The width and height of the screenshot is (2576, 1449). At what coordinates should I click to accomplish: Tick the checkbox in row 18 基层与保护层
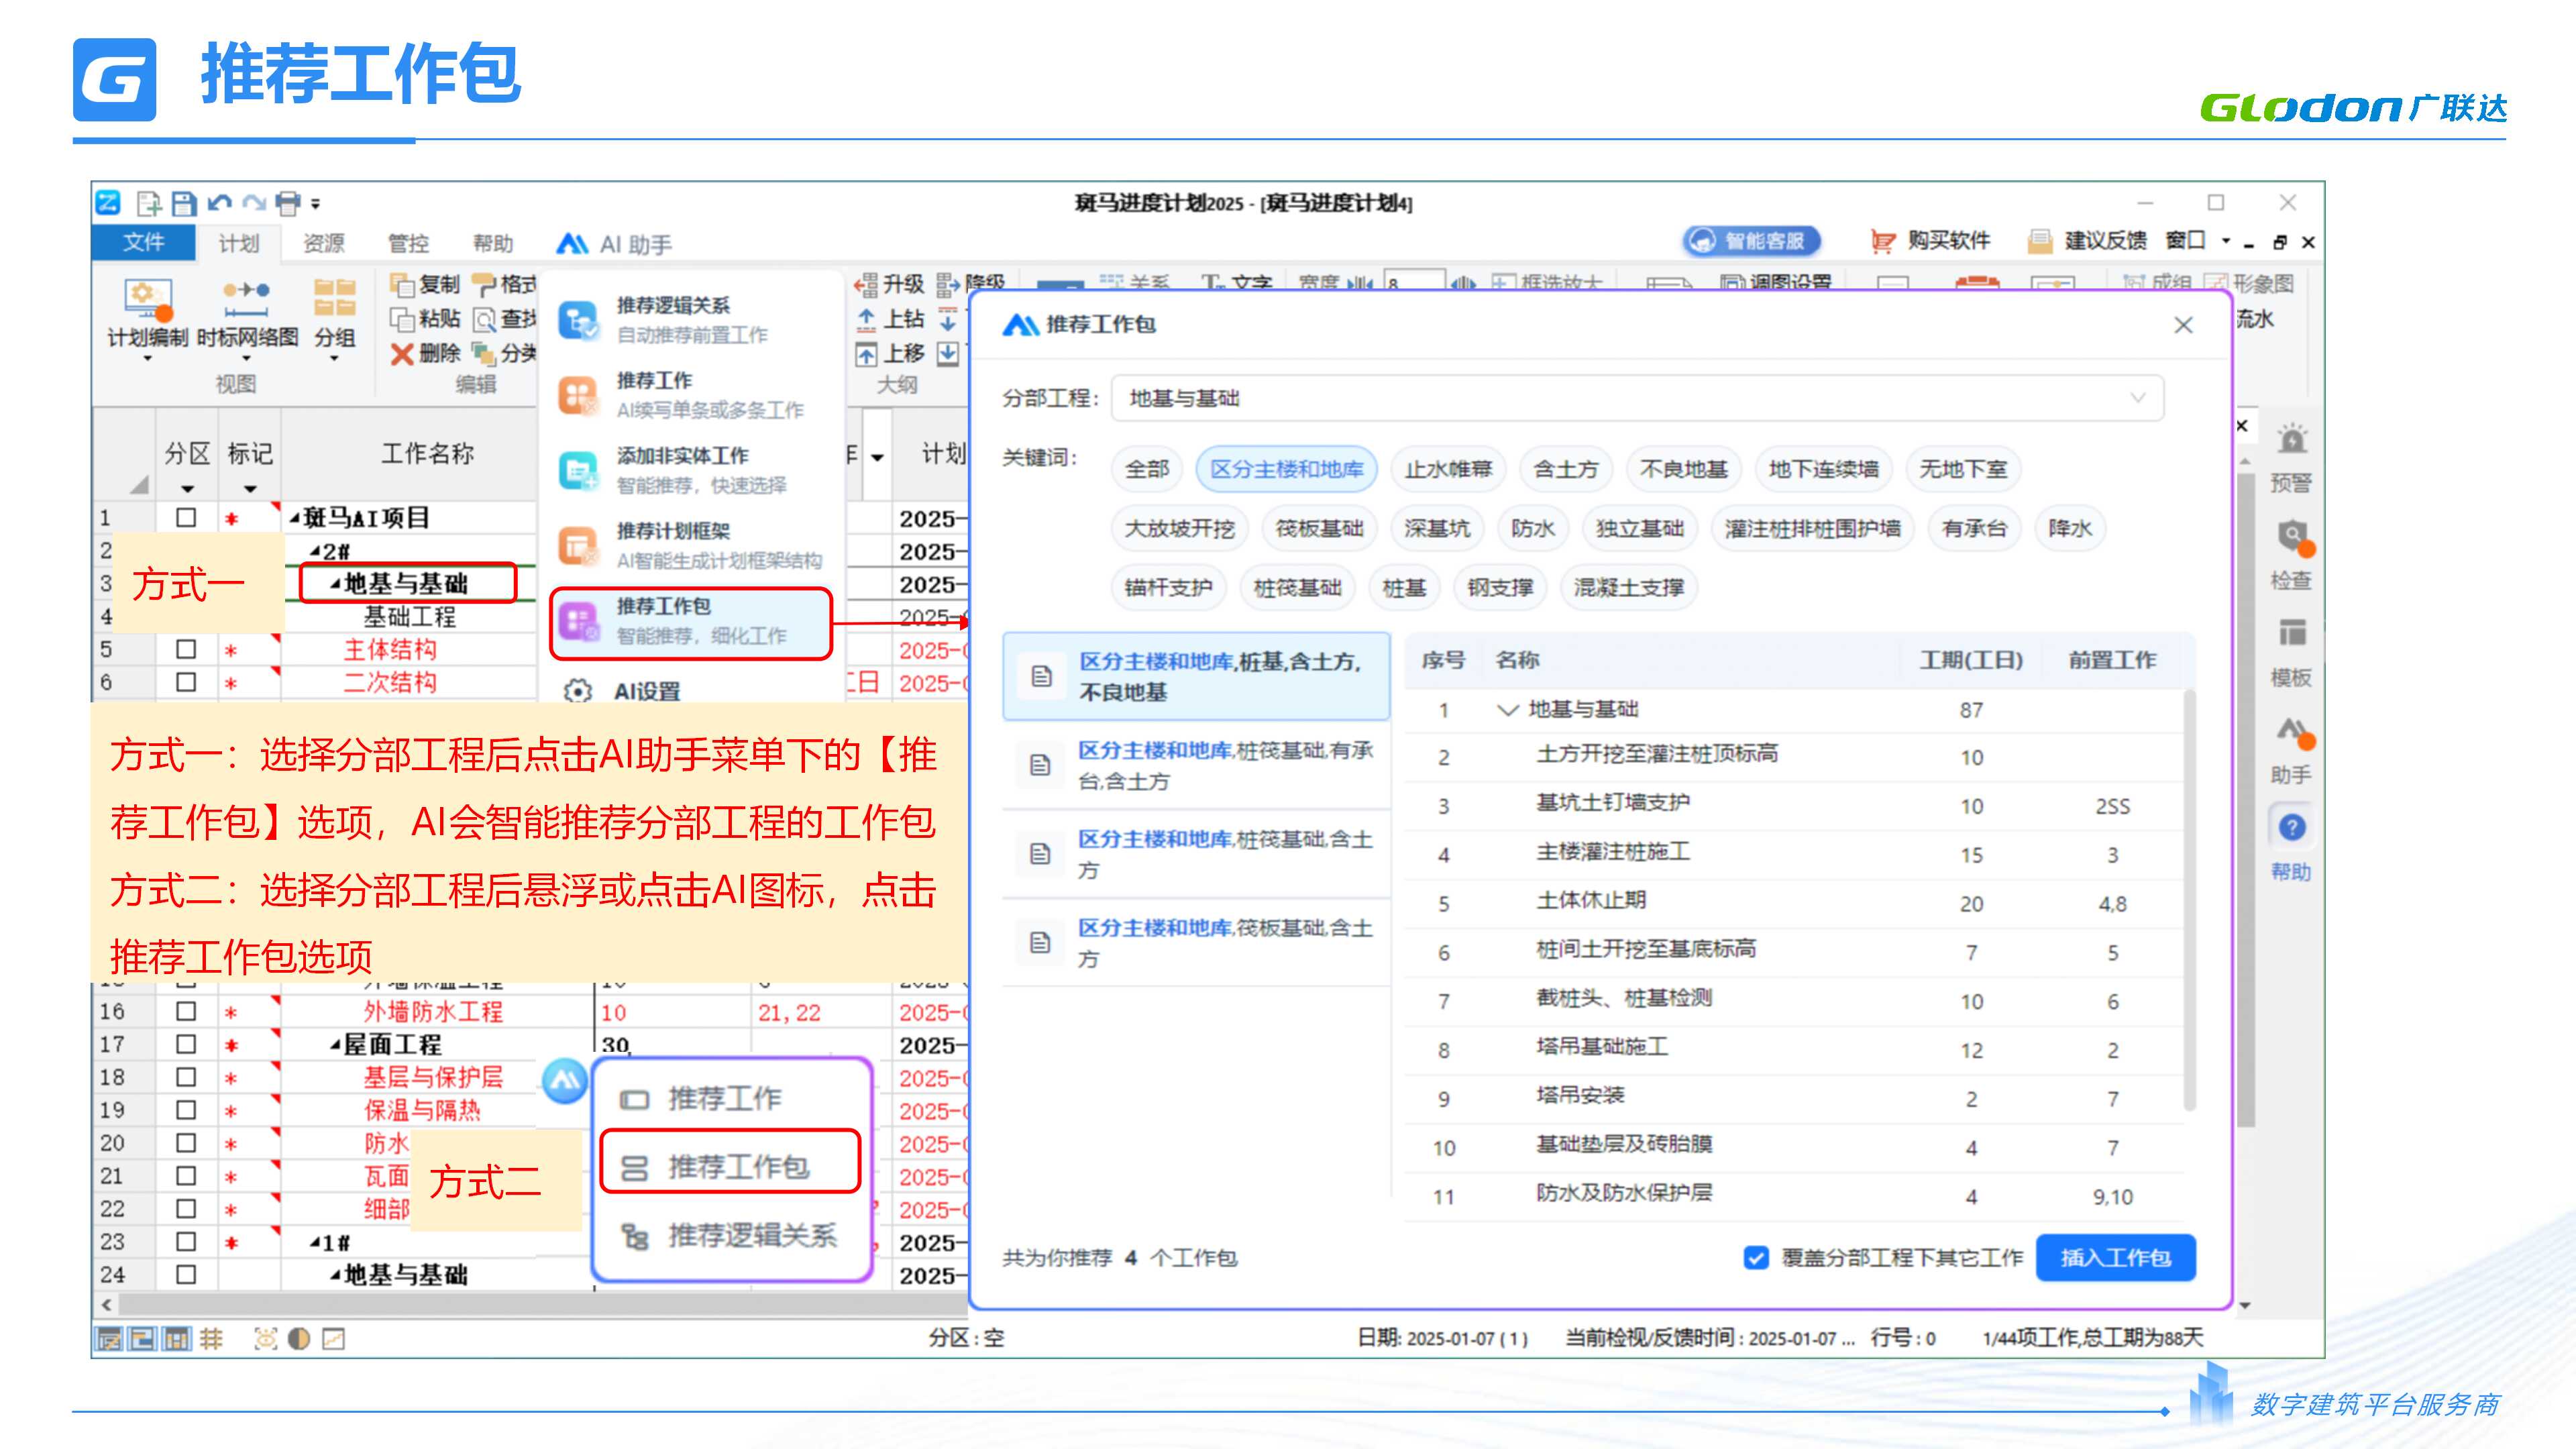coord(186,1077)
